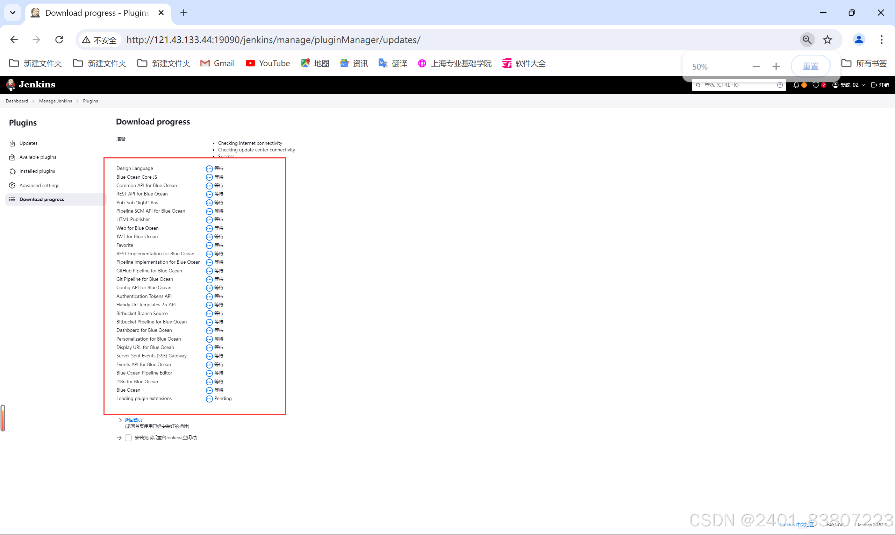The image size is (895, 535).
Task: Open Manage Jenkins from the breadcrumb
Action: point(55,101)
